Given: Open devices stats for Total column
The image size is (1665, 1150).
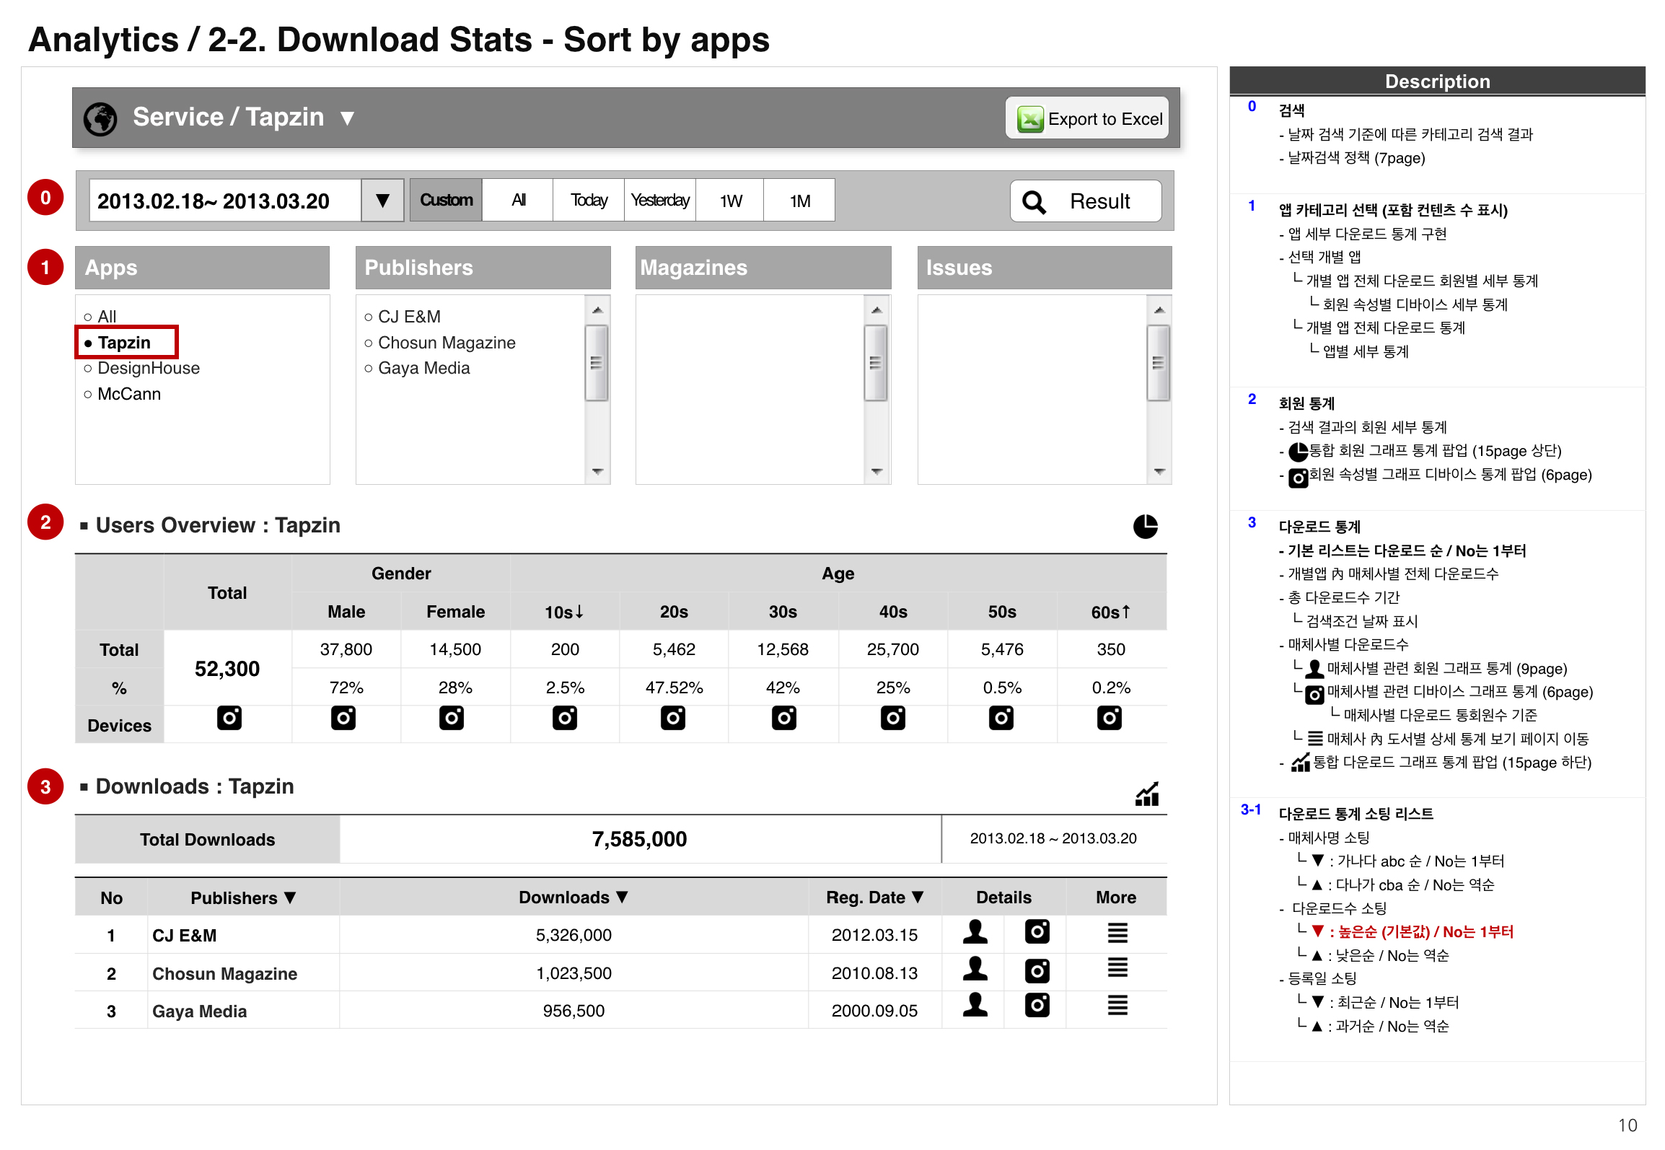Looking at the screenshot, I should click(229, 719).
